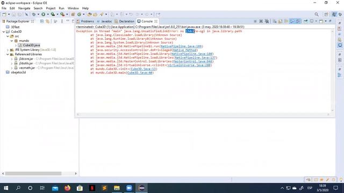Toggle Show Console on standard output change
The height and width of the screenshot is (193, 344).
tap(292, 21)
